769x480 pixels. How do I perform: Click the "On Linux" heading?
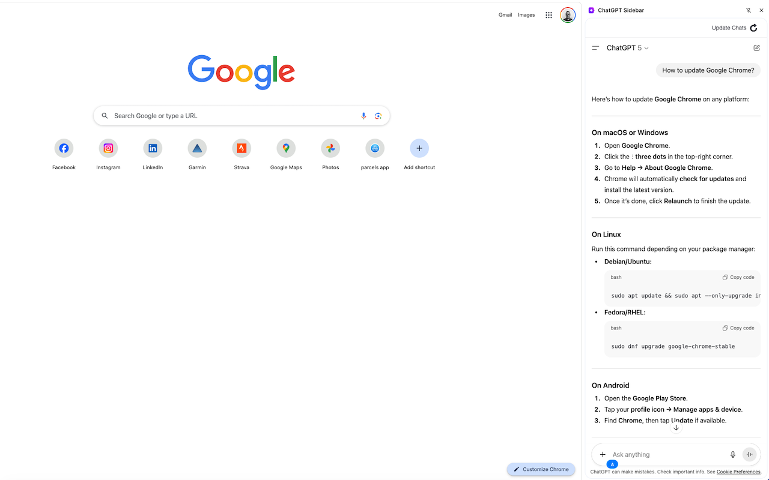pyautogui.click(x=606, y=235)
